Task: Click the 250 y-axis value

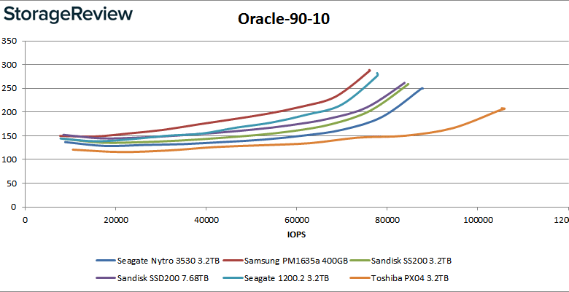Action: tap(9, 88)
